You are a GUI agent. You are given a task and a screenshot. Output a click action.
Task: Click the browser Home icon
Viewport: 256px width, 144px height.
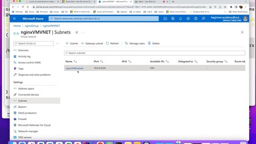tap(28, 7)
